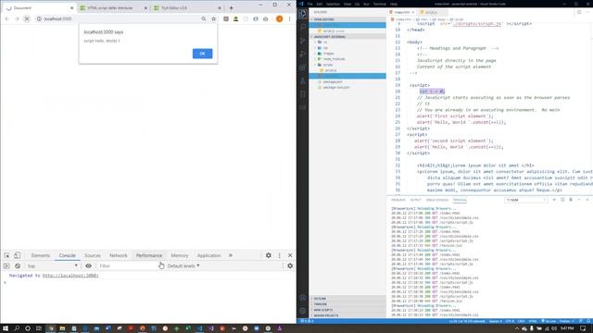Viewport: 593px width, 333px height.
Task: Open the Terminal menu in VS Code
Action: click(380, 4)
